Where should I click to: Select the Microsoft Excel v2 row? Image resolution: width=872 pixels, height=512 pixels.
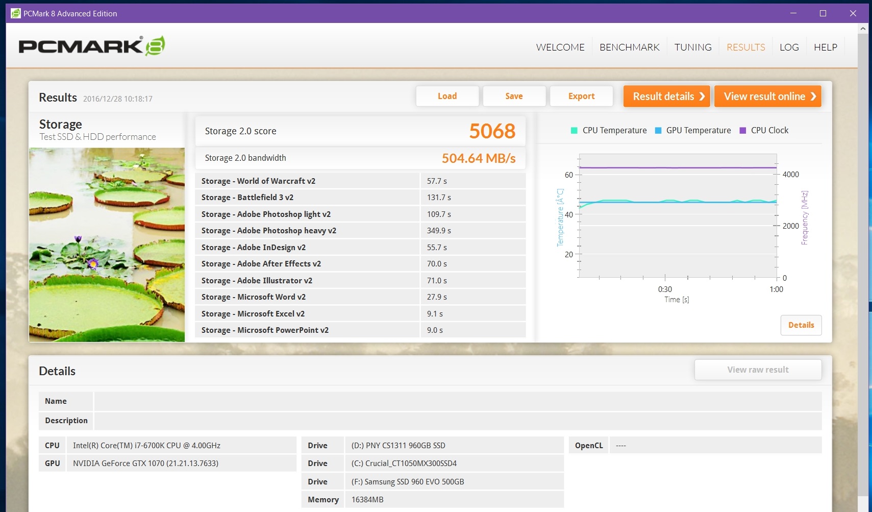tap(360, 314)
